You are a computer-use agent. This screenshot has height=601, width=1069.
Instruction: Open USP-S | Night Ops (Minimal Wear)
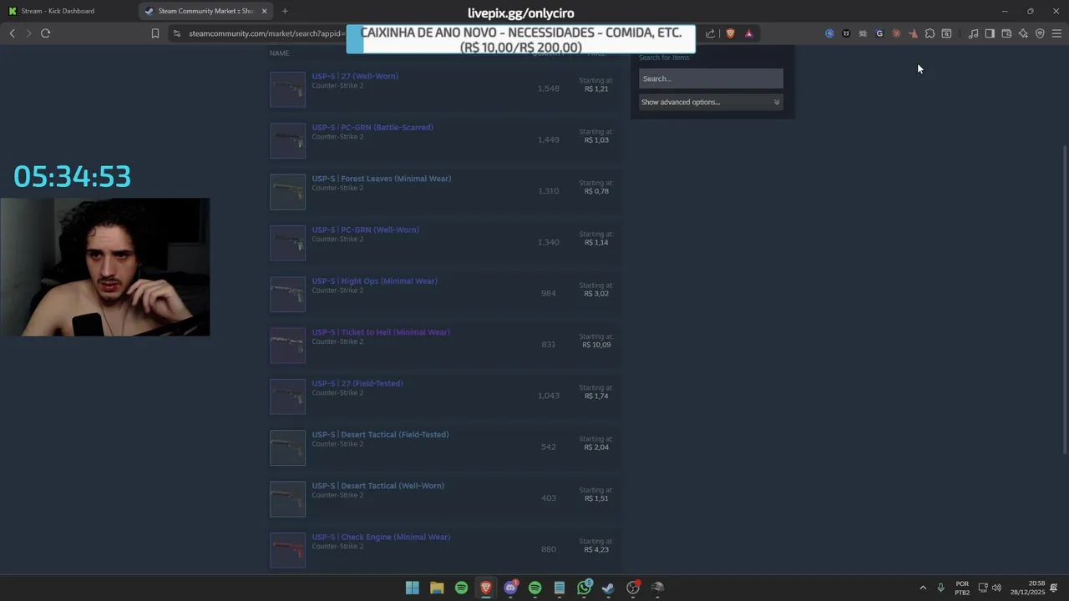375,281
